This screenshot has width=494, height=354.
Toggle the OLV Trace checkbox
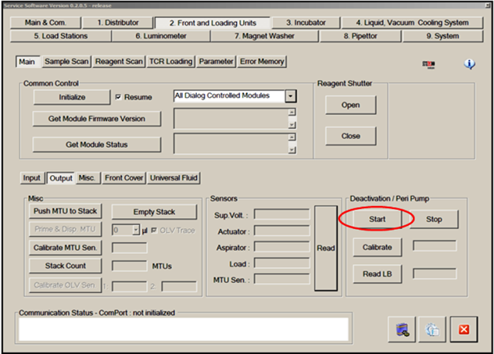pyautogui.click(x=154, y=230)
